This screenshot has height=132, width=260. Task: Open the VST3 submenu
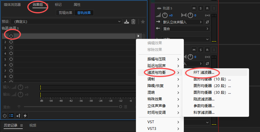point(159,129)
